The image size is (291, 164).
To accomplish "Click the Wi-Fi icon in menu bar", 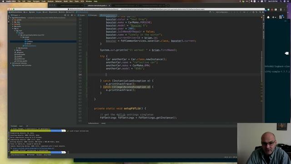I will click(265, 1).
